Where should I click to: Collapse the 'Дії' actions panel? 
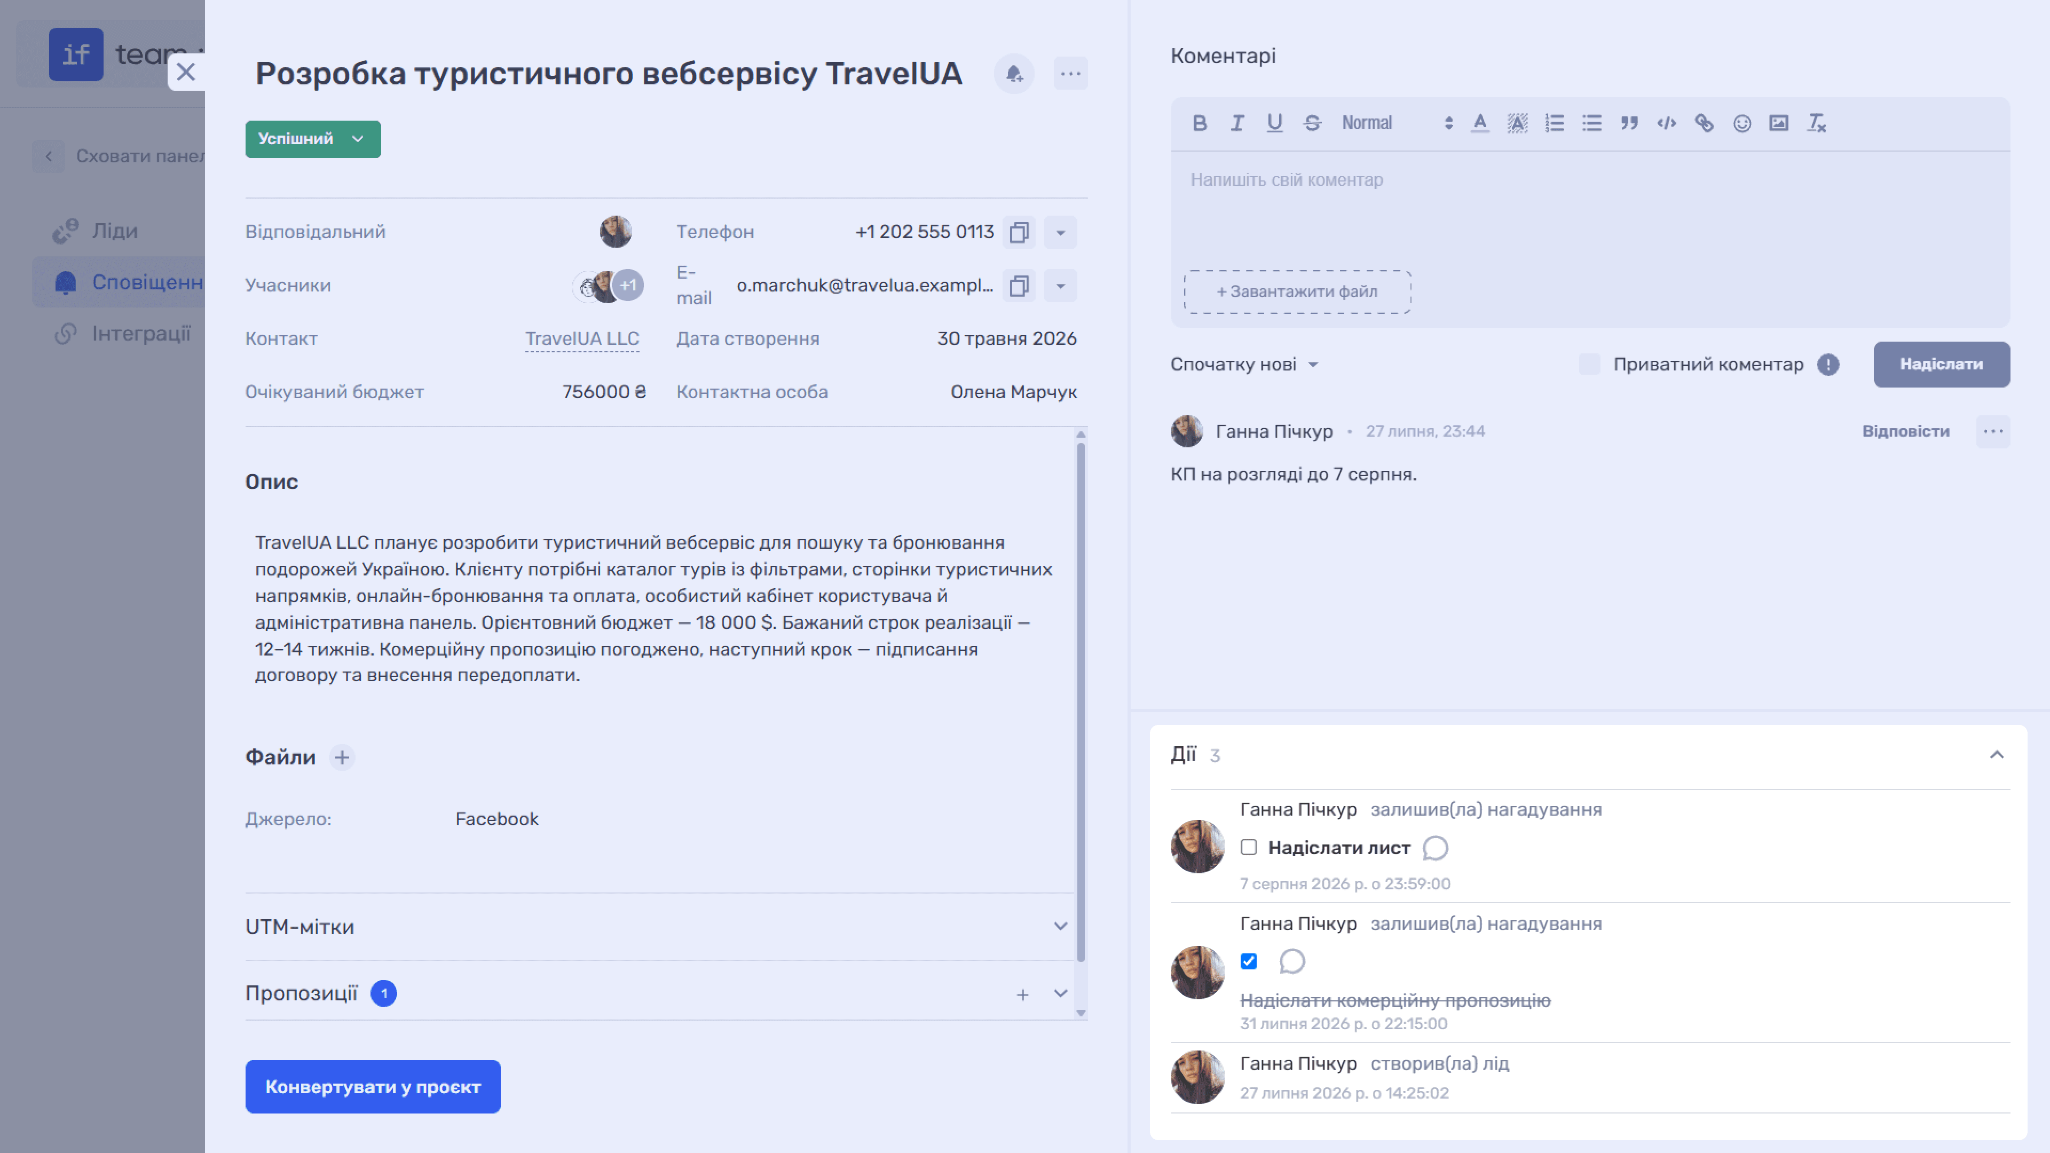1997,755
